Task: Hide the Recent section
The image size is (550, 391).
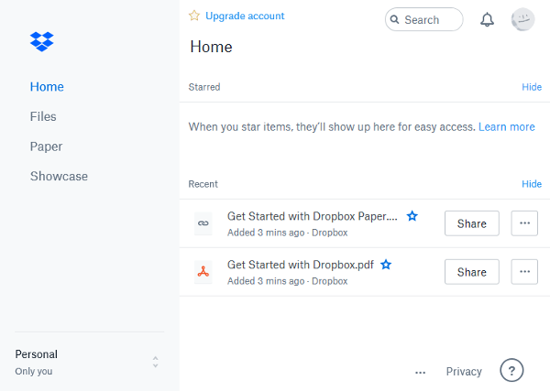Action: 532,184
